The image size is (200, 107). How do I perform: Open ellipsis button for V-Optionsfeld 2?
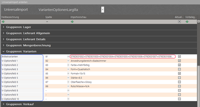(x=68, y=65)
